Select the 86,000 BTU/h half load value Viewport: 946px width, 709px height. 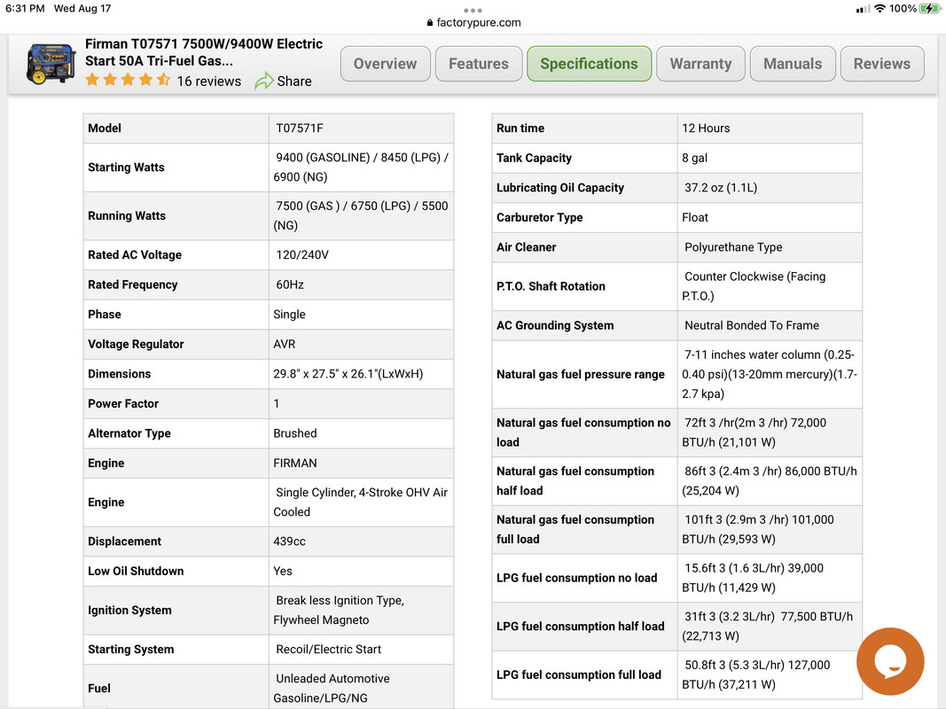pos(770,480)
